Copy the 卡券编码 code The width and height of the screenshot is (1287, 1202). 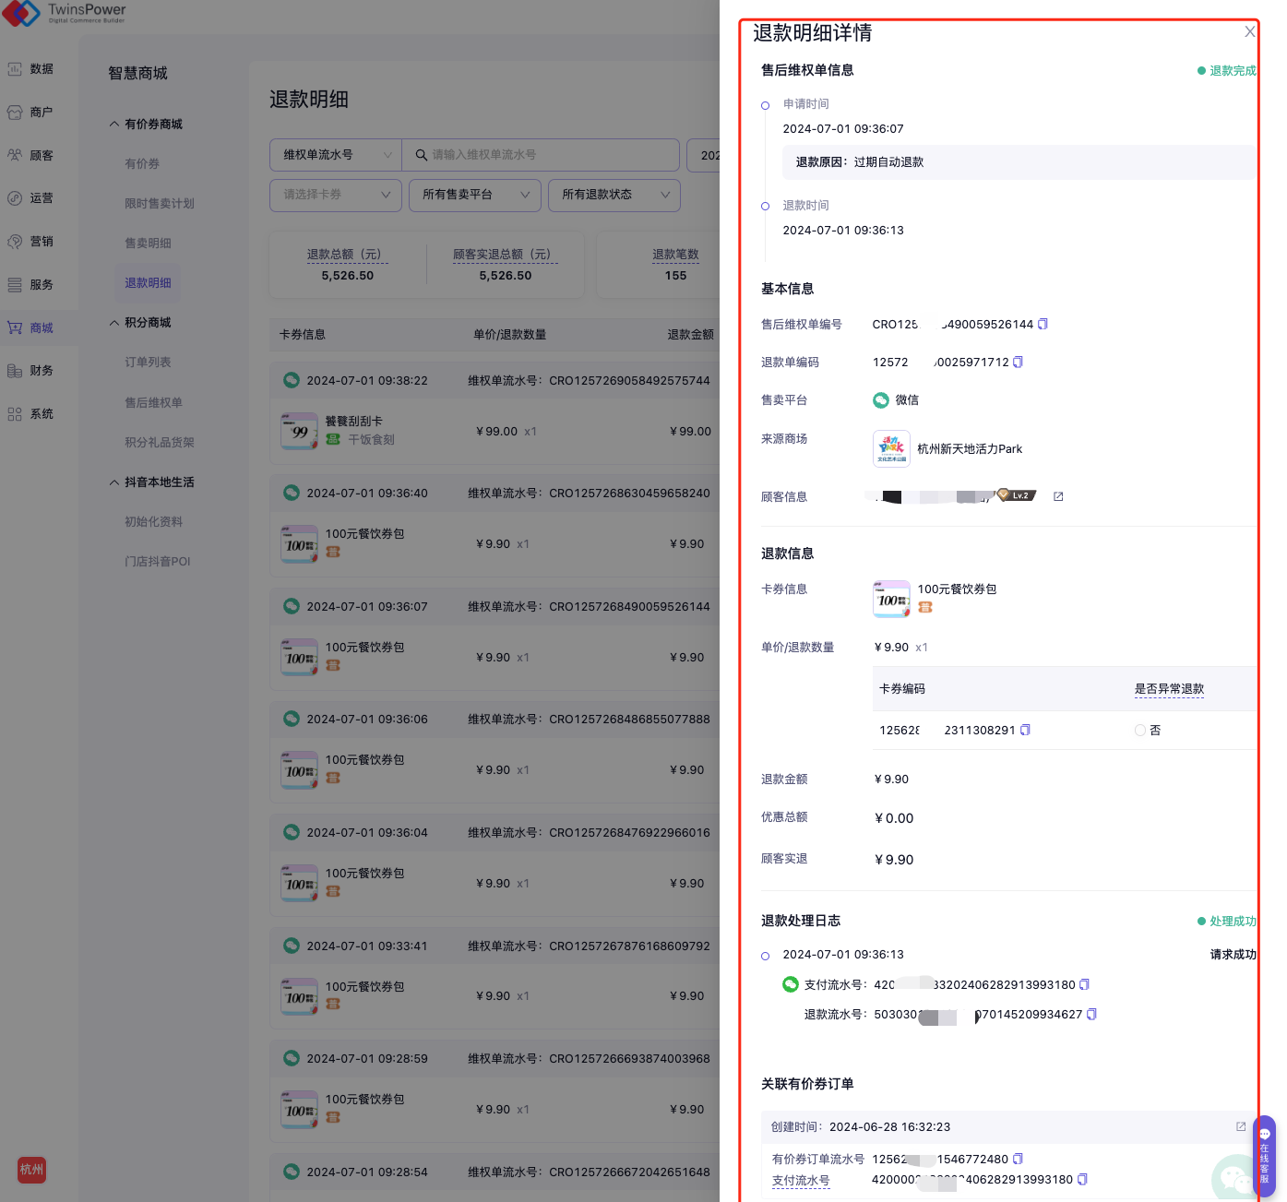1025,731
